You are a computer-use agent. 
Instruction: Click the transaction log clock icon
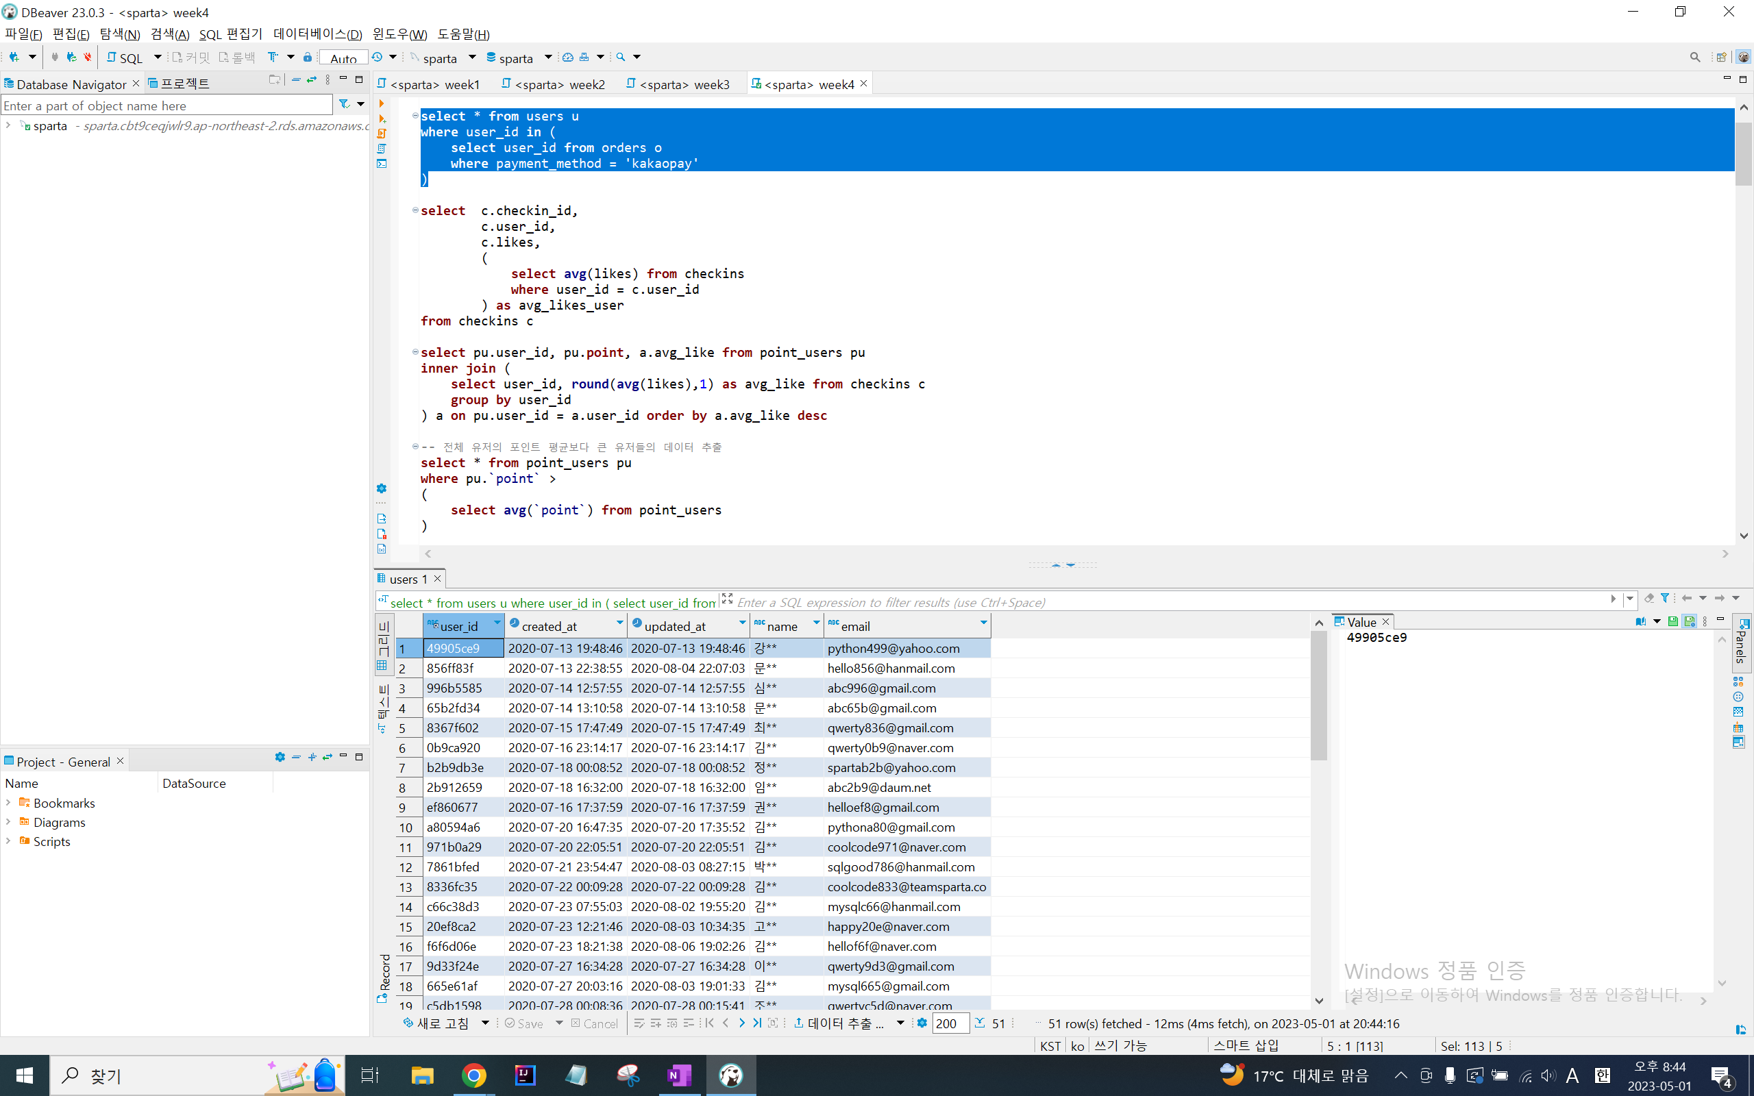377,57
